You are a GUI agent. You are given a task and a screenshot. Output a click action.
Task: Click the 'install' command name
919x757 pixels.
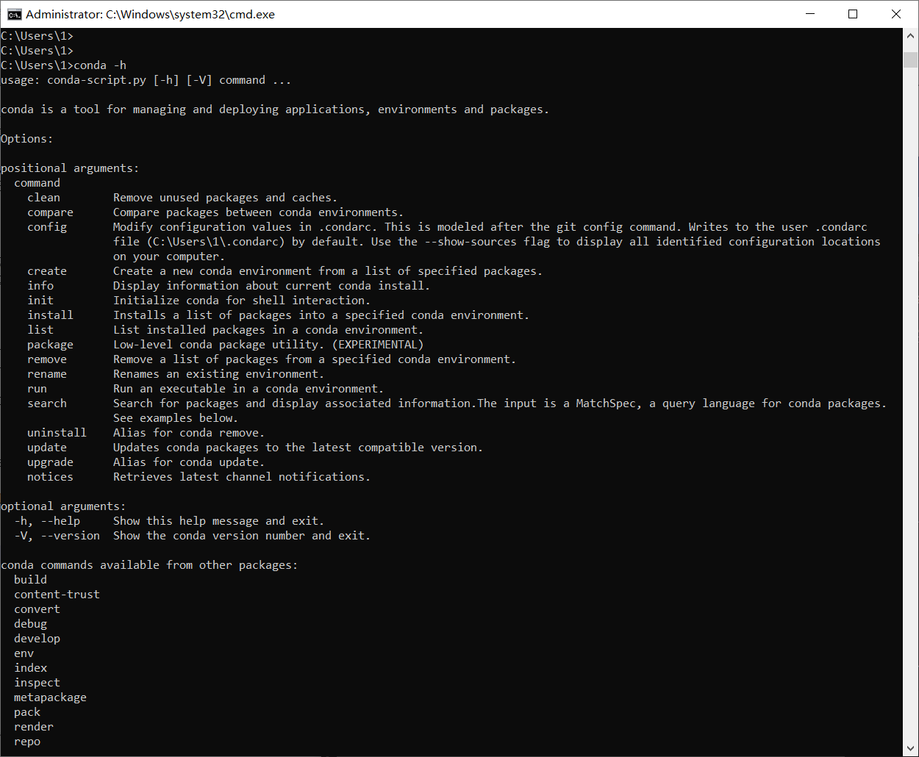pyautogui.click(x=51, y=315)
